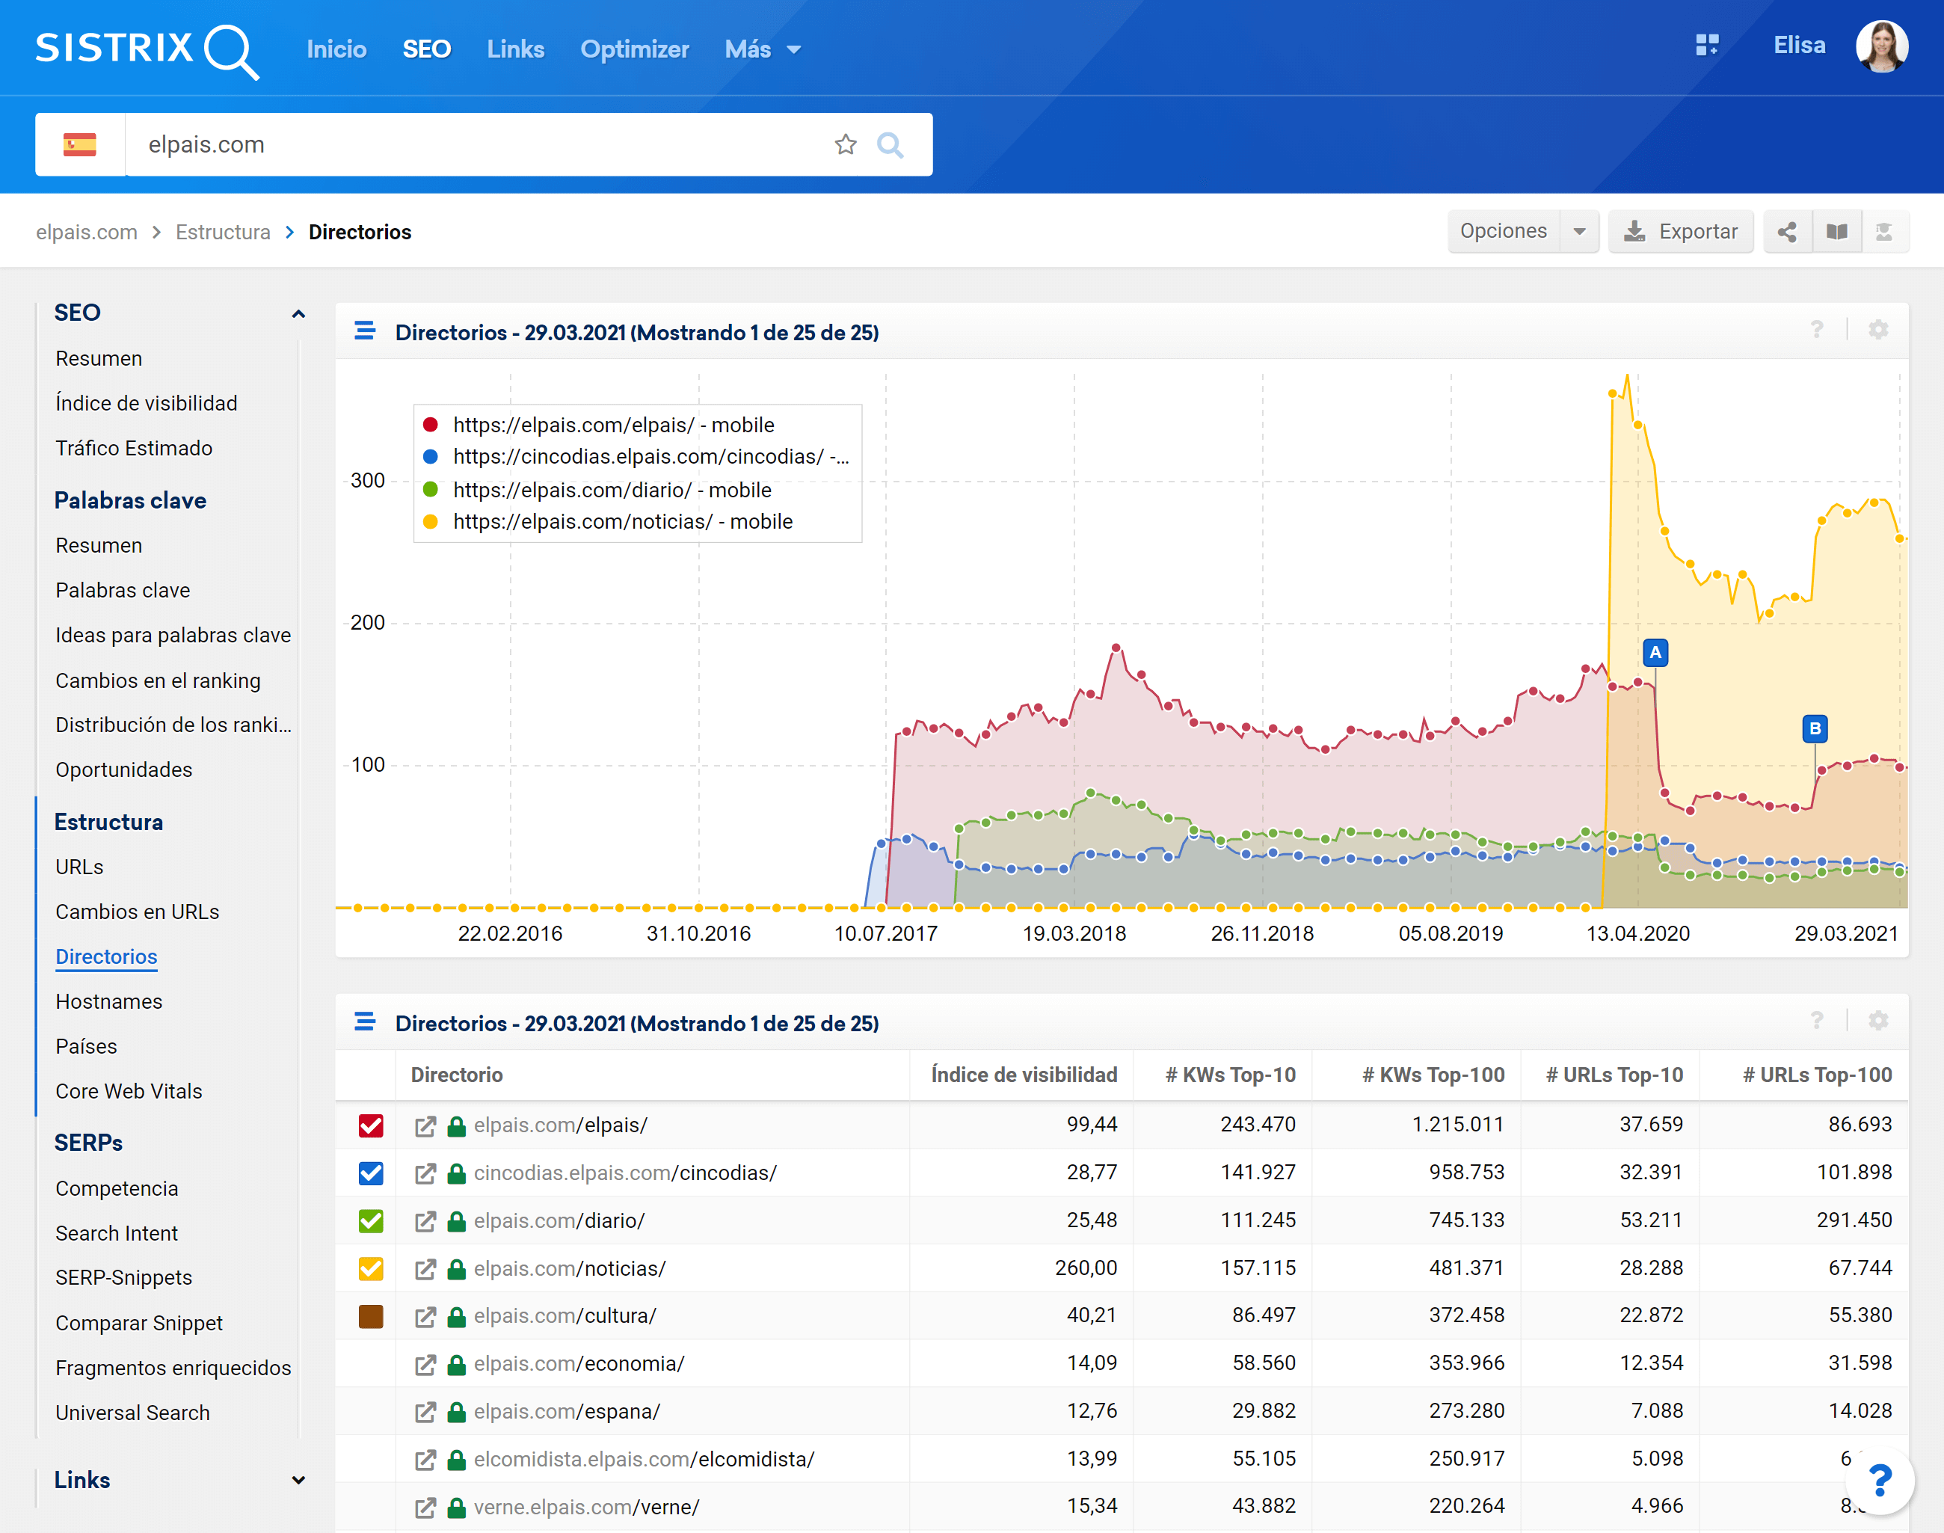Click the star favorite icon in search bar
The width and height of the screenshot is (1944, 1533).
coord(845,144)
